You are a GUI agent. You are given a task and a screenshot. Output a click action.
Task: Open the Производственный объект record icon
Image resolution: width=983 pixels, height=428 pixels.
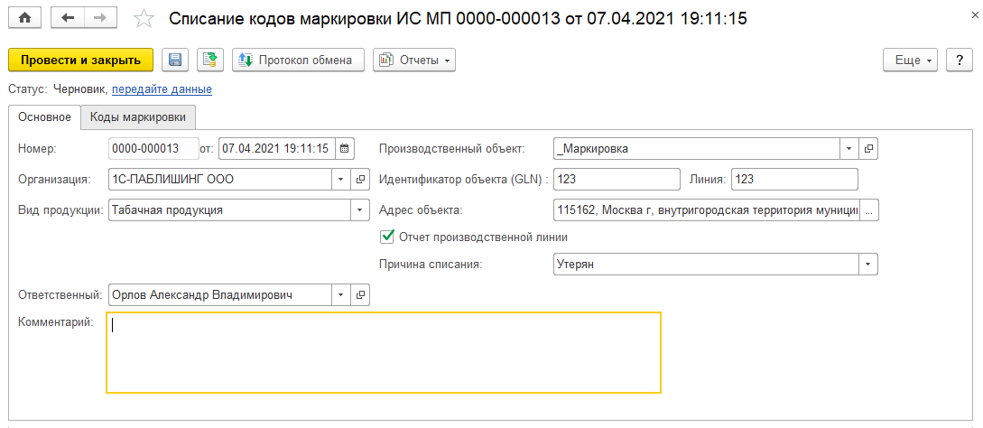pyautogui.click(x=869, y=148)
